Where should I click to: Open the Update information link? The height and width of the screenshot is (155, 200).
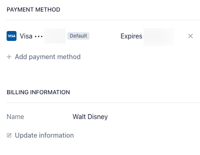coord(44,135)
